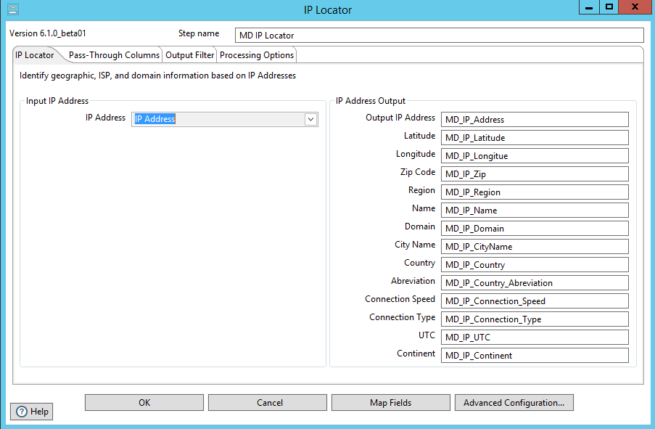This screenshot has height=429, width=655.
Task: Click the Latitude output field
Action: pos(534,138)
